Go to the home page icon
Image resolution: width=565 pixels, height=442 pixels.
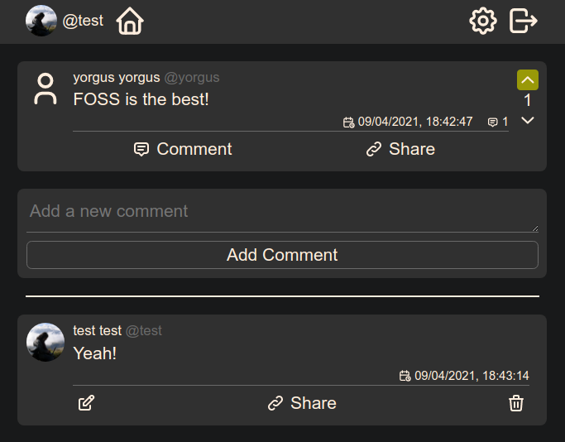(130, 21)
